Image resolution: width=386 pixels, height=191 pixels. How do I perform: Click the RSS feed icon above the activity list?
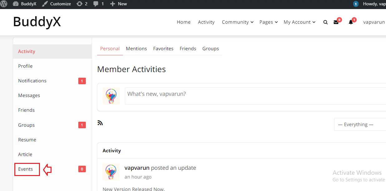[x=100, y=123]
